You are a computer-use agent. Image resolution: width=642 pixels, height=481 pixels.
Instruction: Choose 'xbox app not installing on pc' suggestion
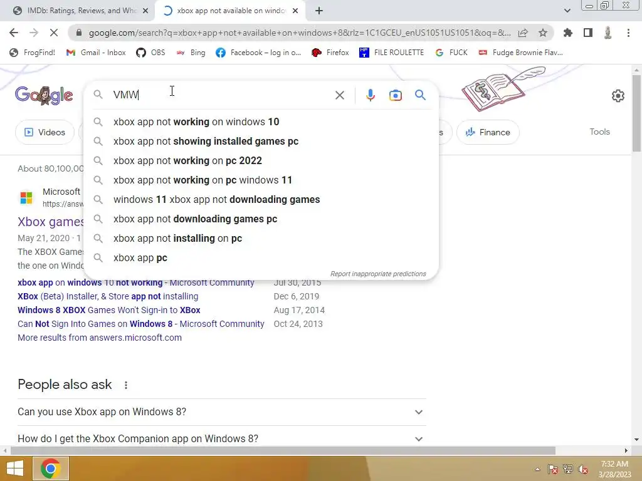pos(261,239)
